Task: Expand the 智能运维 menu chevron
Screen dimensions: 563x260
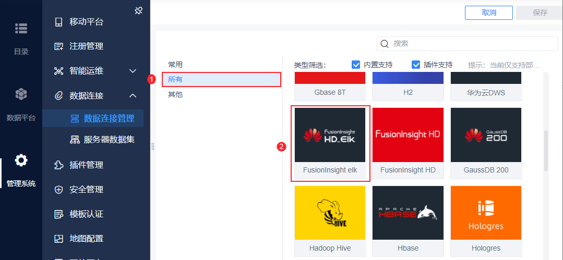Action: tap(133, 71)
